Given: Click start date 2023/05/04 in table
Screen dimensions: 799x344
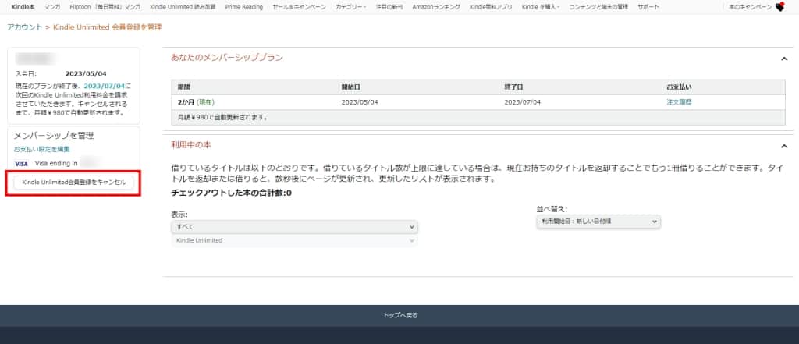Looking at the screenshot, I should click(x=360, y=102).
